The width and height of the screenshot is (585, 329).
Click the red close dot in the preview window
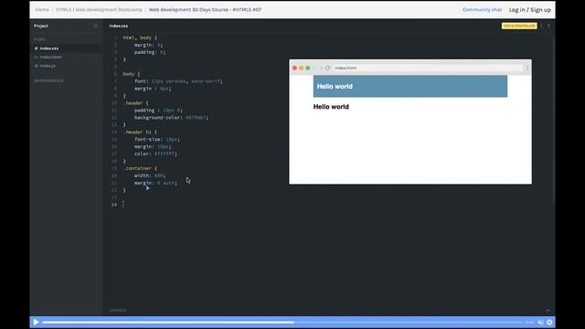294,68
